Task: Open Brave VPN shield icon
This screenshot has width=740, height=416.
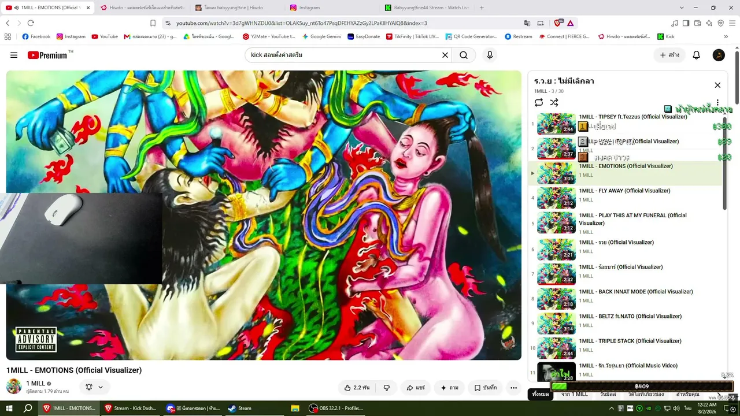Action: click(720, 23)
